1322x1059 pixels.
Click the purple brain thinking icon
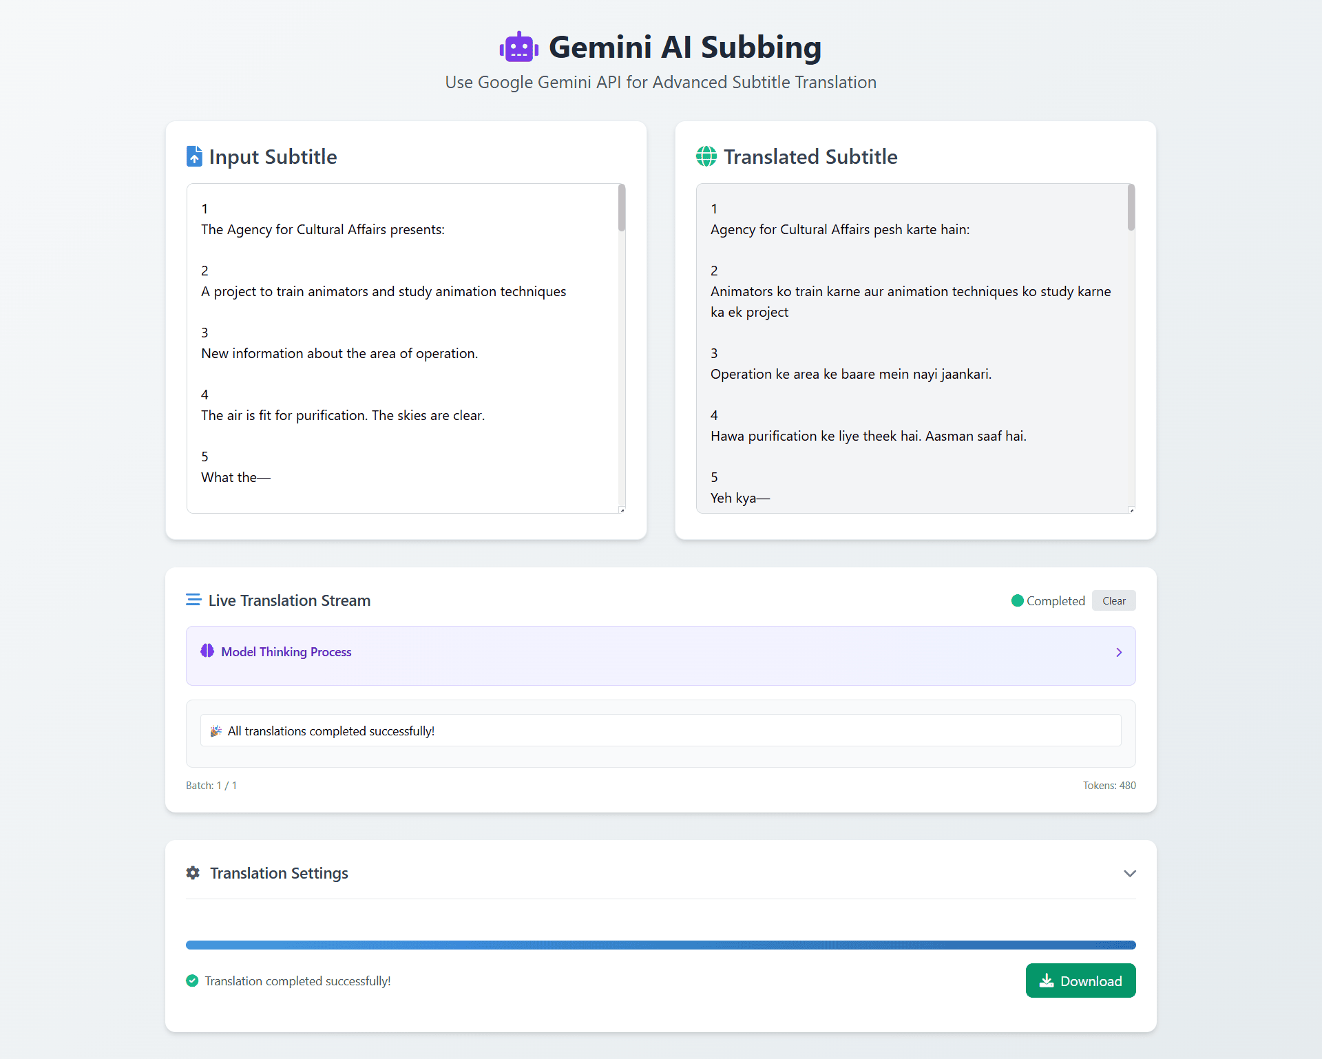click(x=207, y=651)
